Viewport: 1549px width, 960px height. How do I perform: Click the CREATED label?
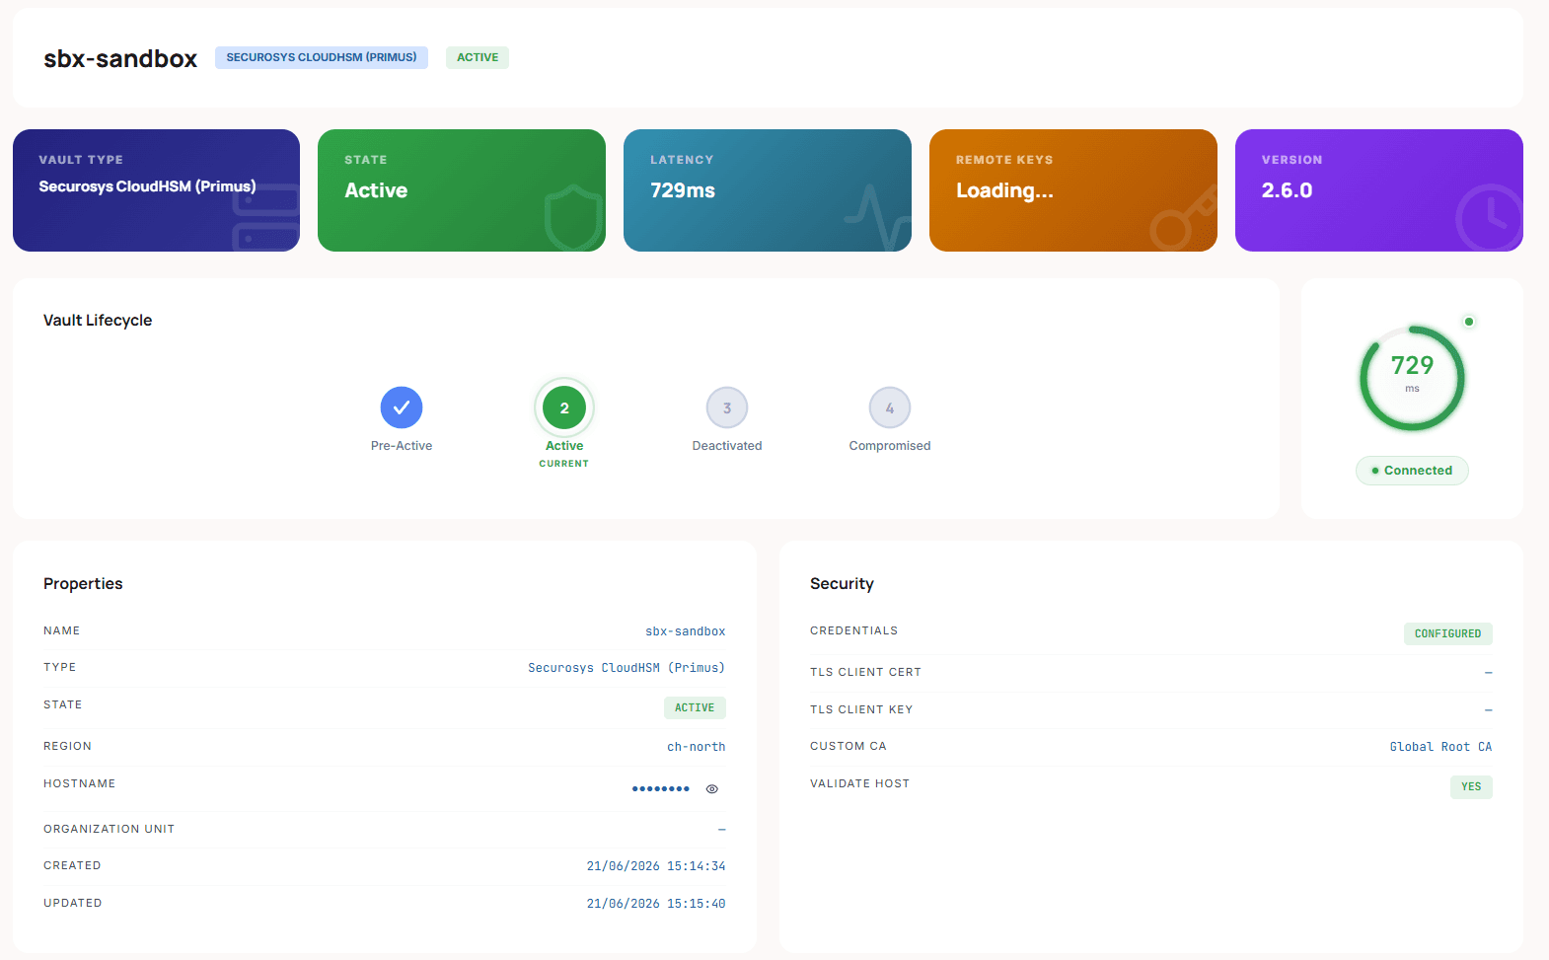tap(72, 866)
